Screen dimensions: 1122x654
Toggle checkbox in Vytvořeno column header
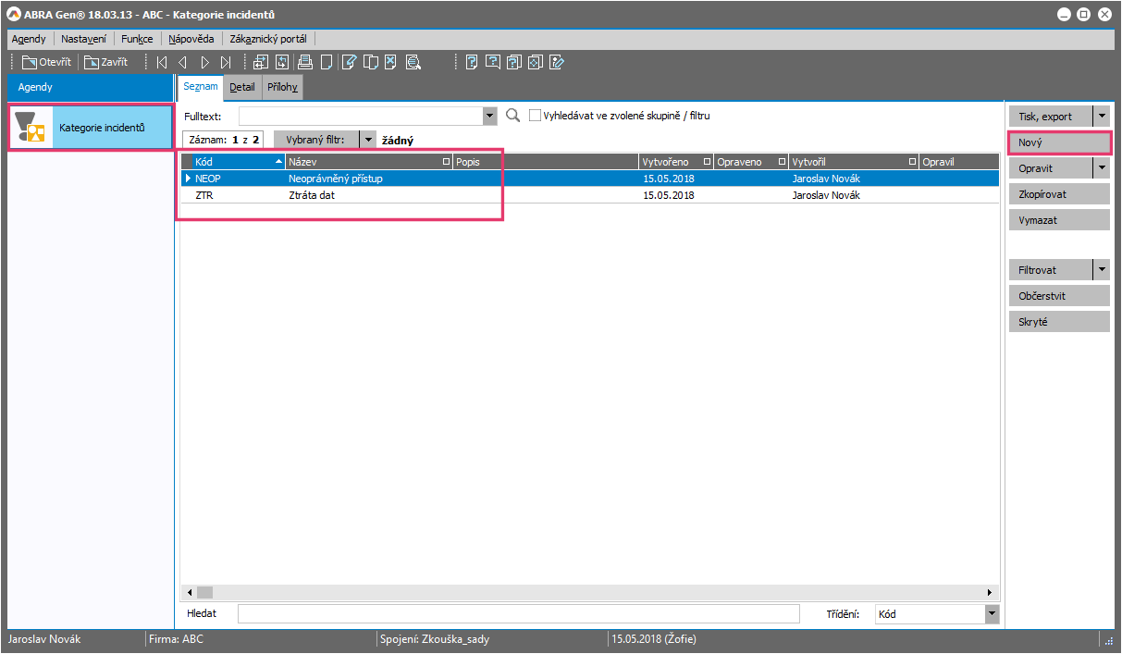[x=708, y=162]
